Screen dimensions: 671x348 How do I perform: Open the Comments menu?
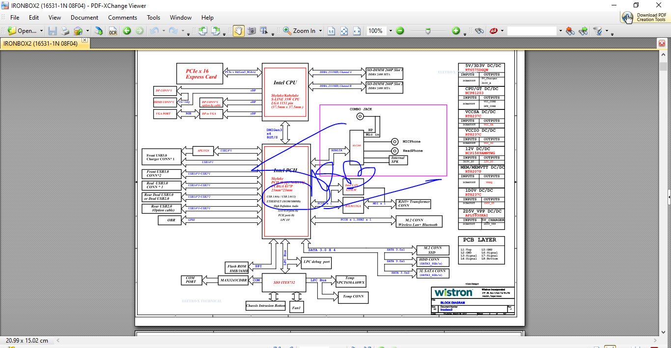click(123, 18)
